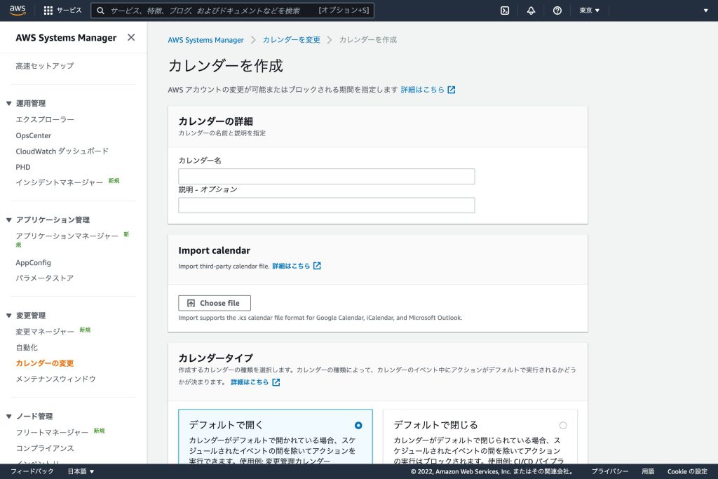Click the external link icon in Import calendar
Screen dimensions: 718x479
click(318, 266)
